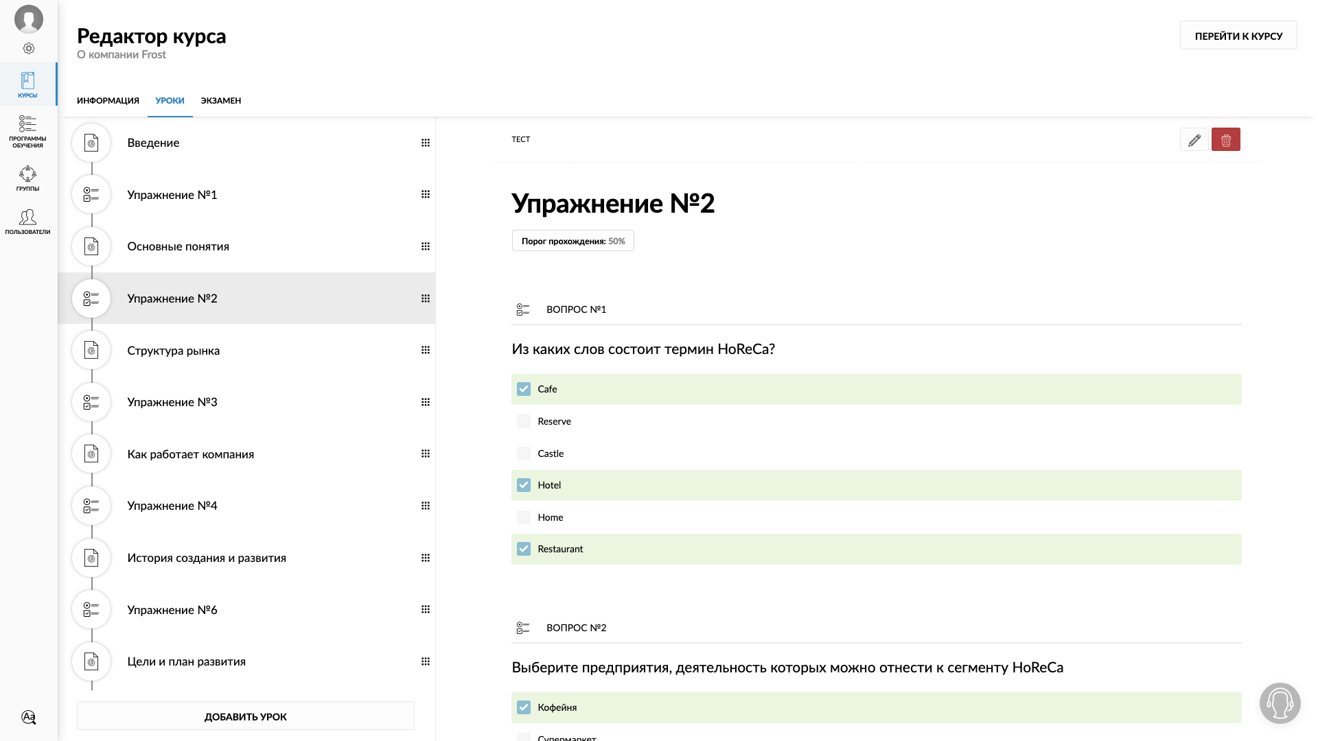Image resolution: width=1318 pixels, height=741 pixels.
Task: Click the pencil edit test icon
Action: click(1194, 140)
